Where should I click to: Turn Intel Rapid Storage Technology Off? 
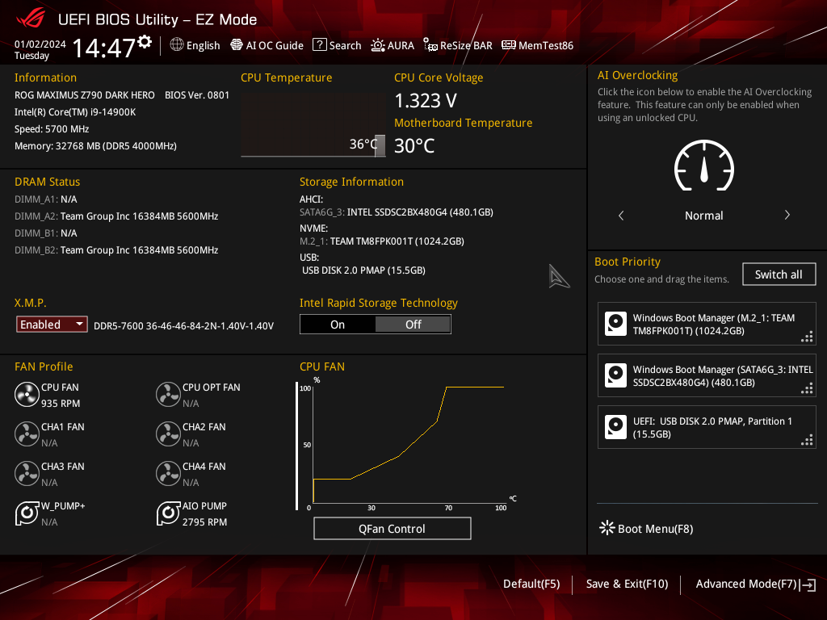pyautogui.click(x=413, y=325)
